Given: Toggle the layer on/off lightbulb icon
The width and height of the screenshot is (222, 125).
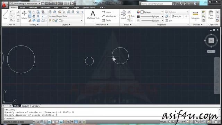Looking at the screenshot, I should point(50,20).
